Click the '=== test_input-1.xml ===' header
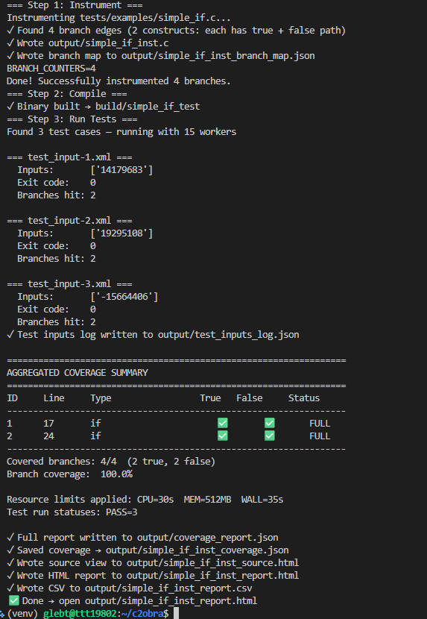This screenshot has width=427, height=619. 69,157
